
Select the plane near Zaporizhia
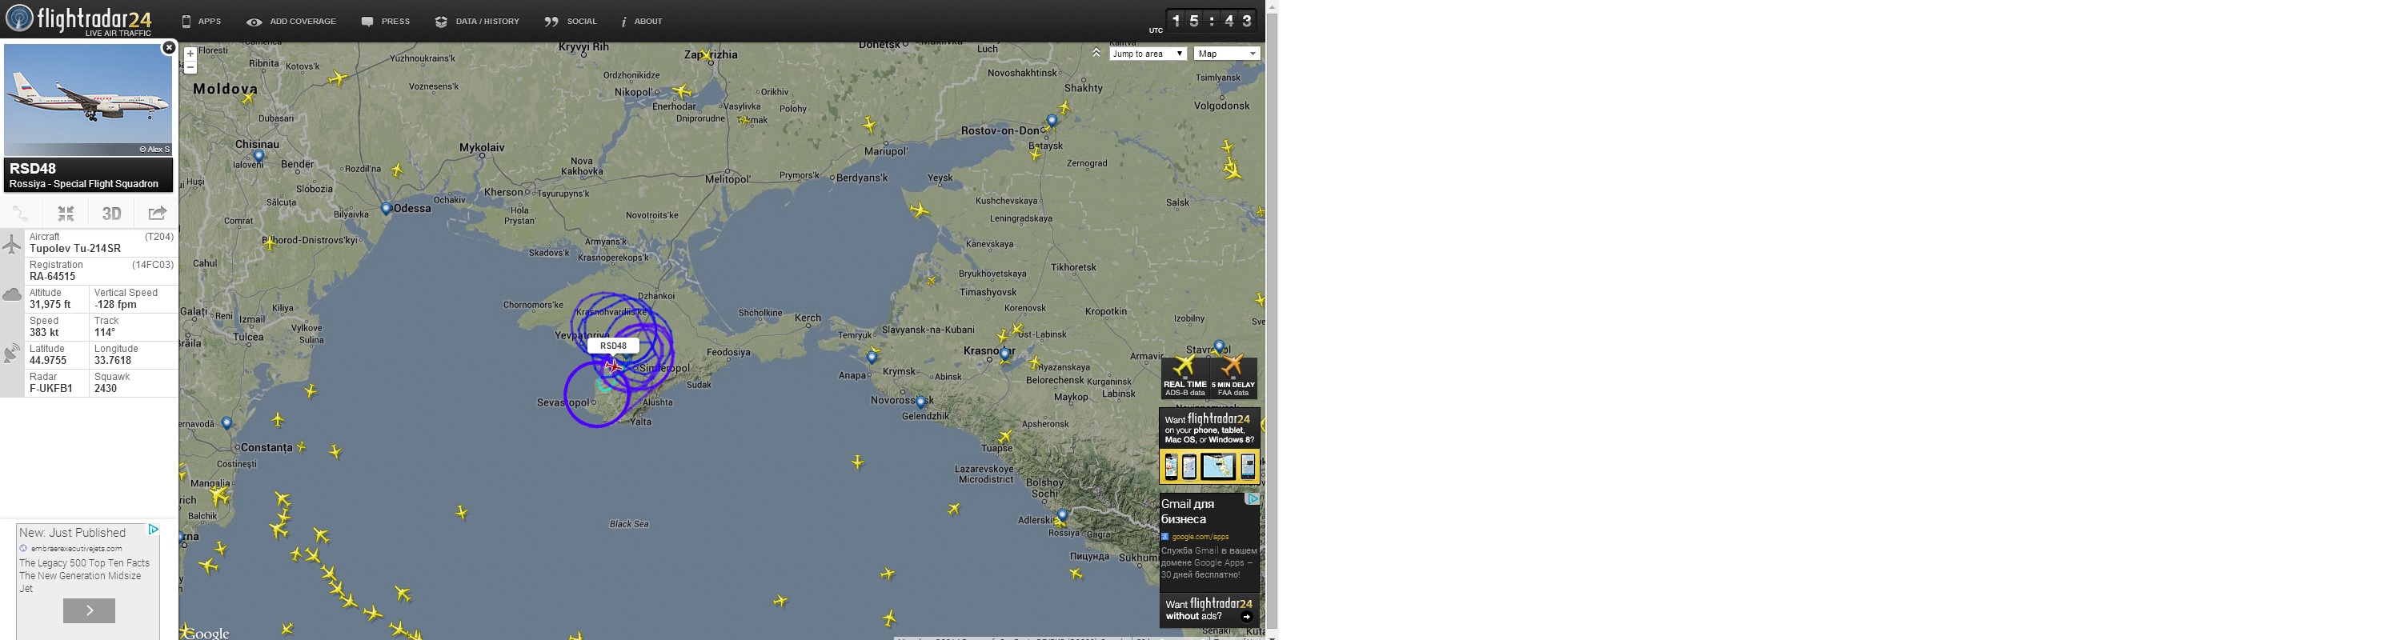click(707, 56)
